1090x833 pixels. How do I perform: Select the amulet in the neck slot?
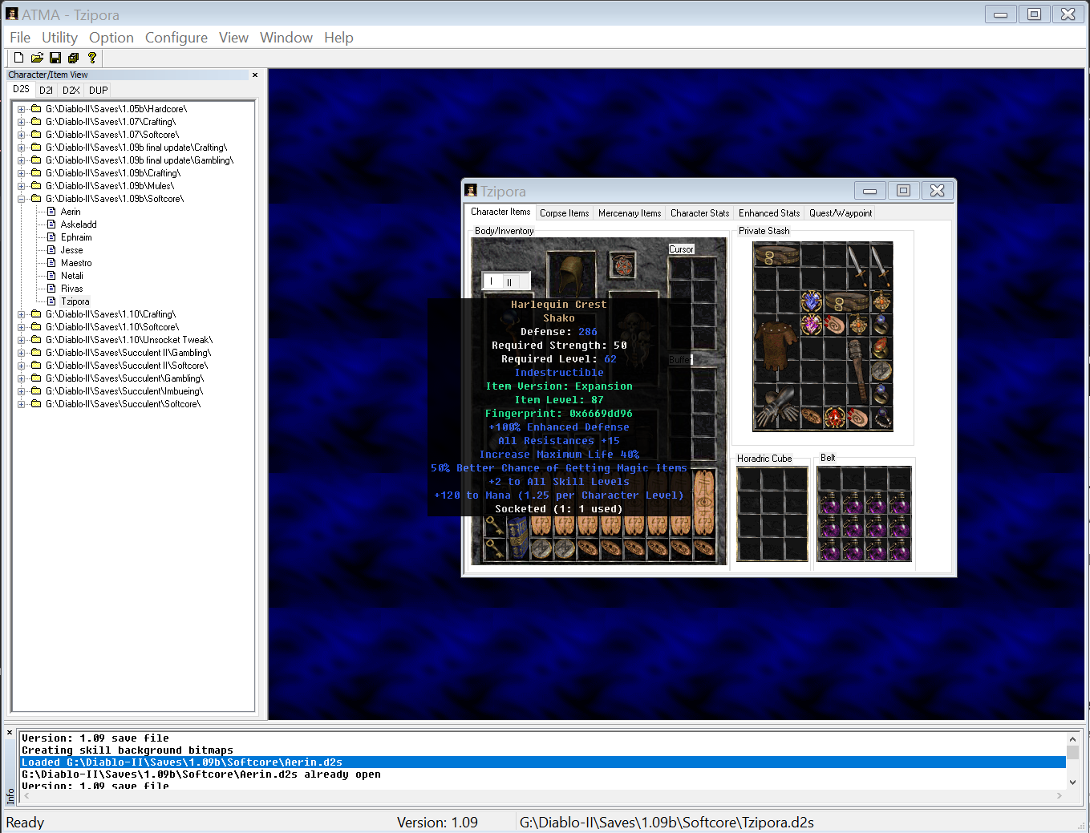point(622,265)
